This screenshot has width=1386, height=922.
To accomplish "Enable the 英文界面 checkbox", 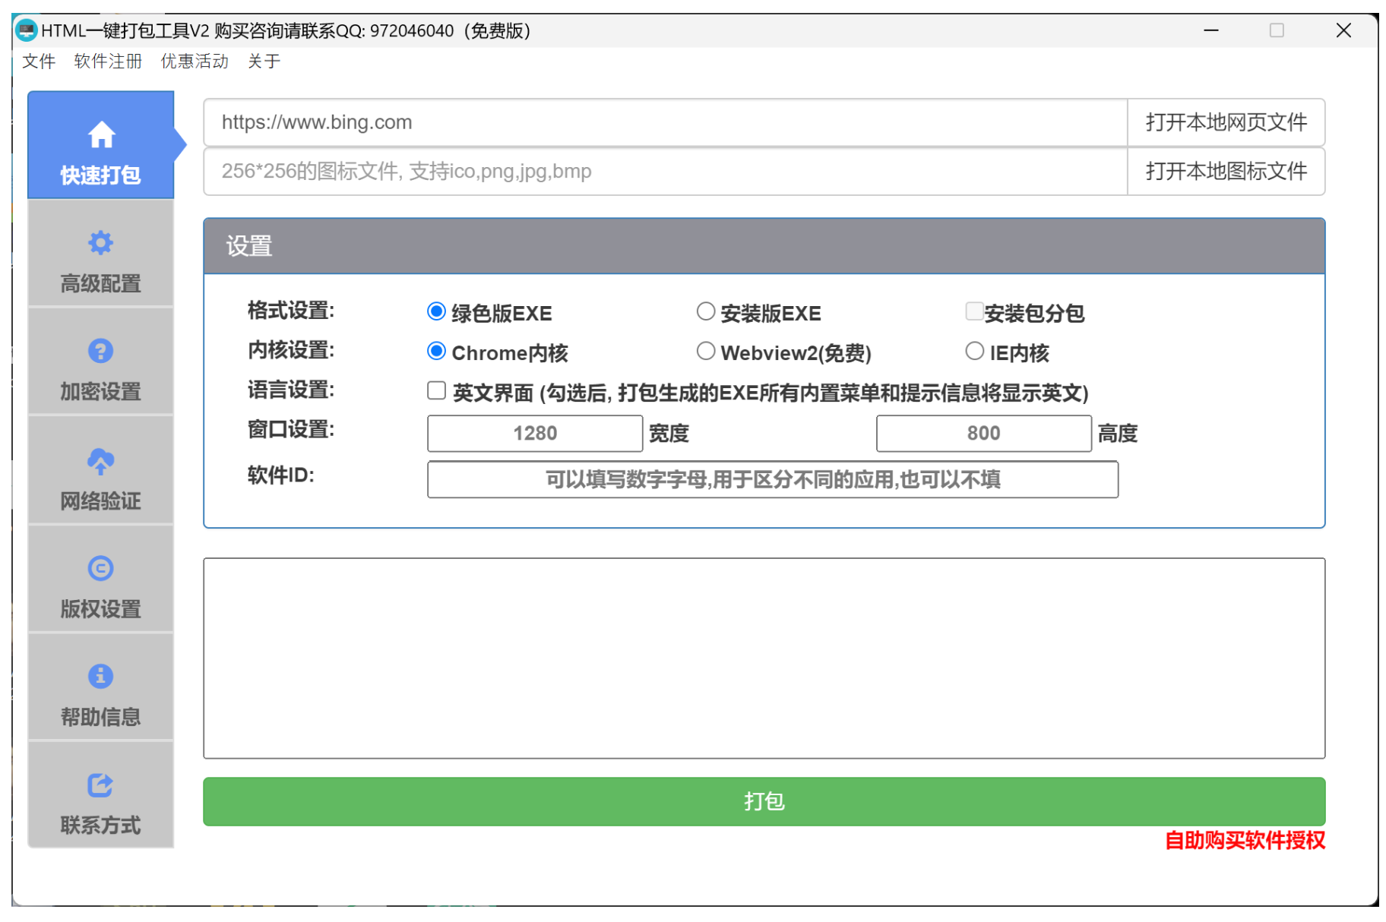I will [436, 390].
